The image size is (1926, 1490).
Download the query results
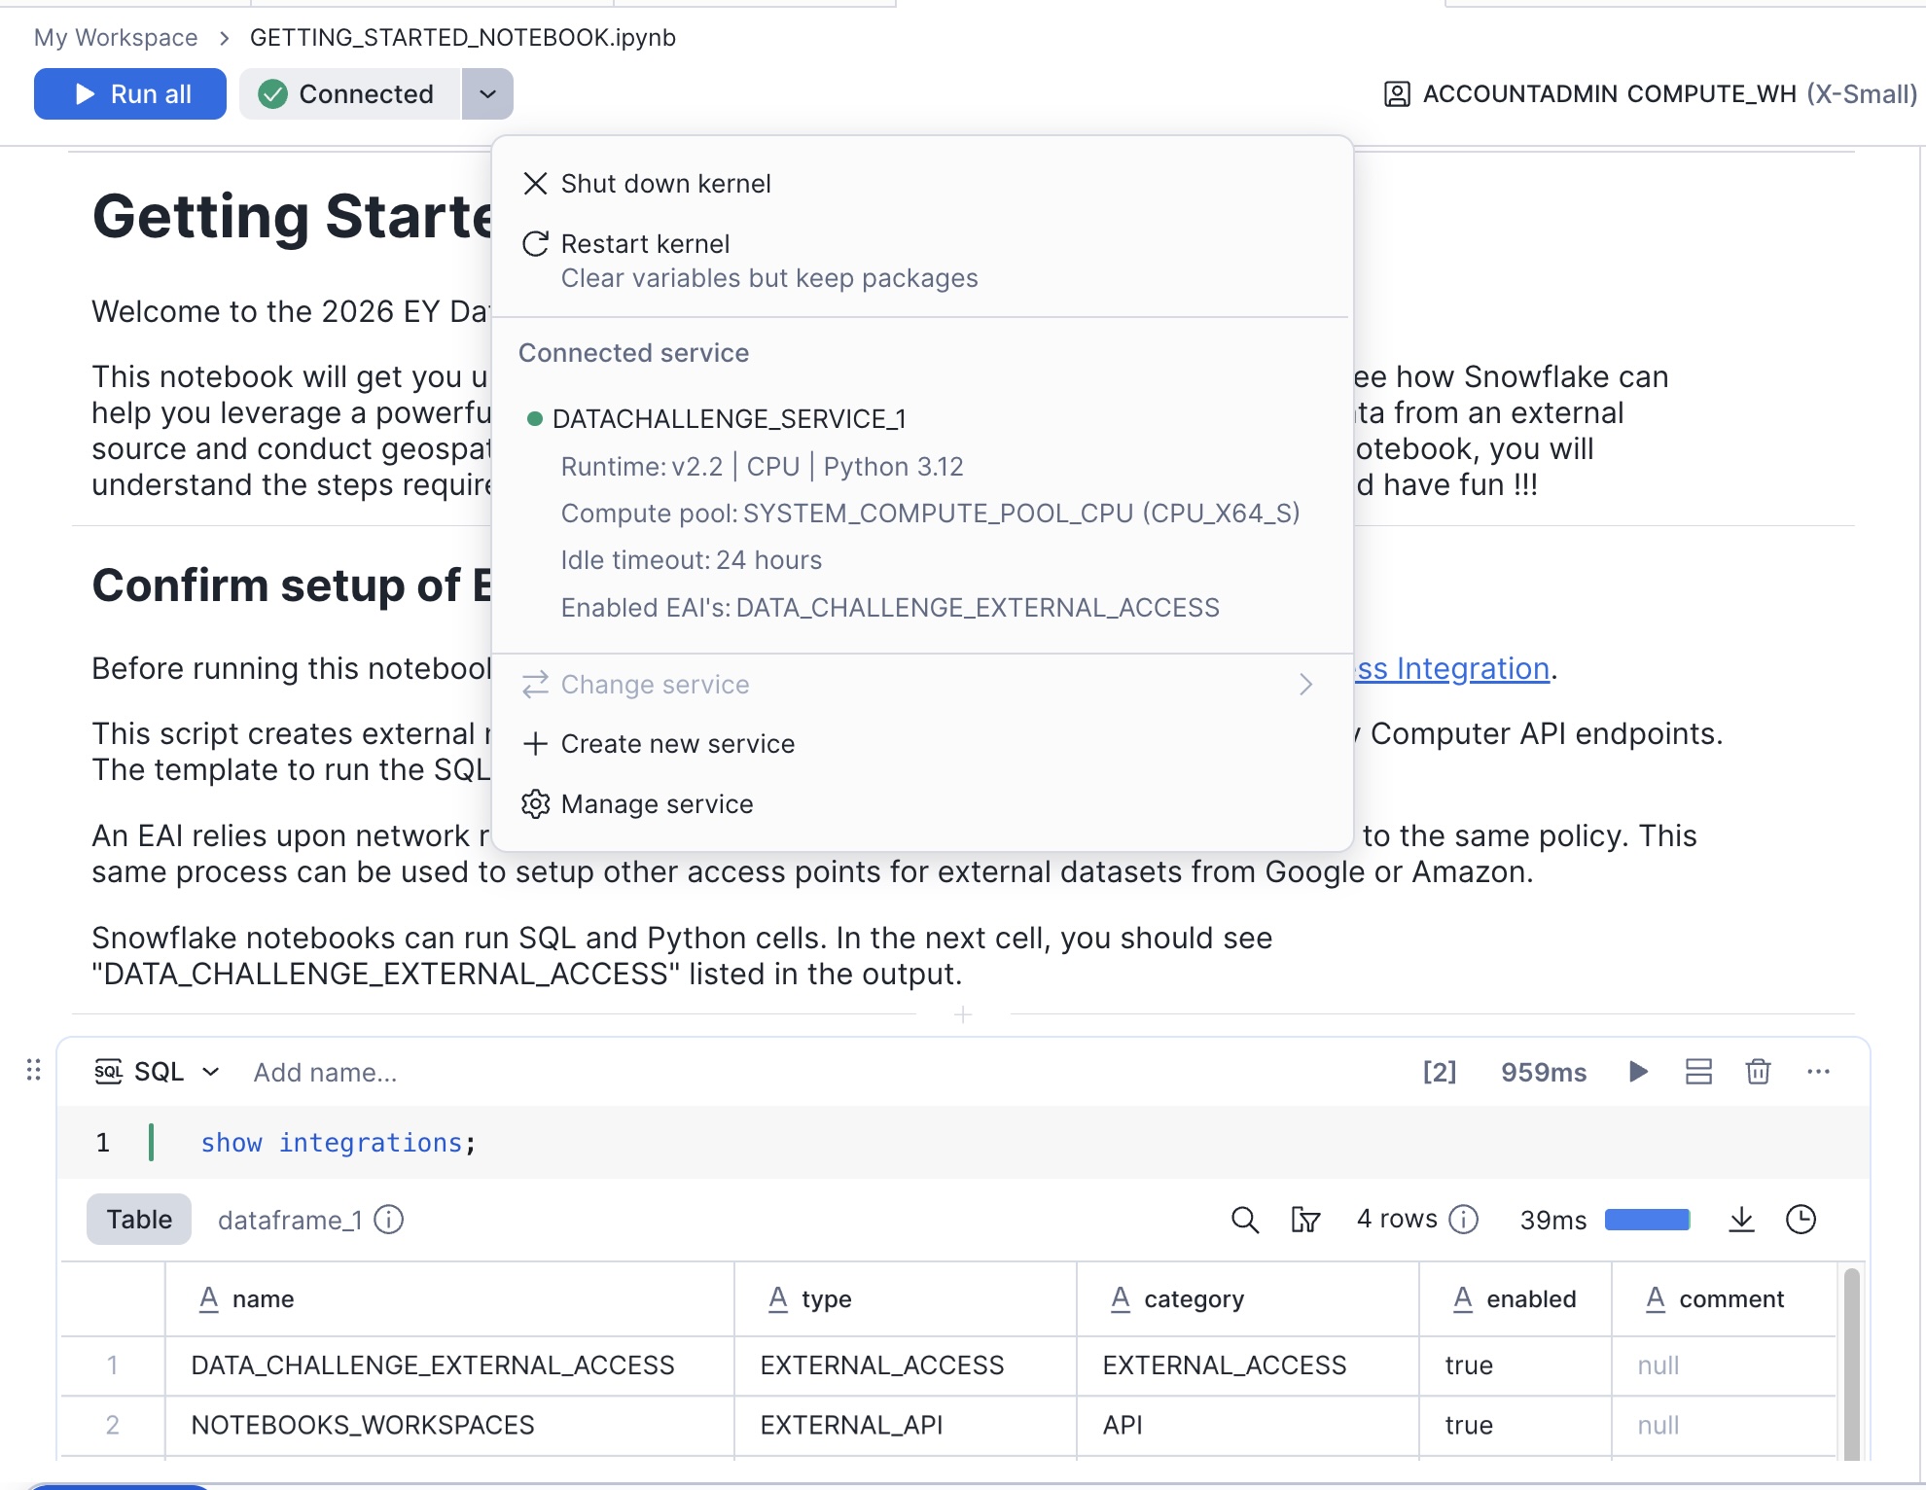(1741, 1220)
